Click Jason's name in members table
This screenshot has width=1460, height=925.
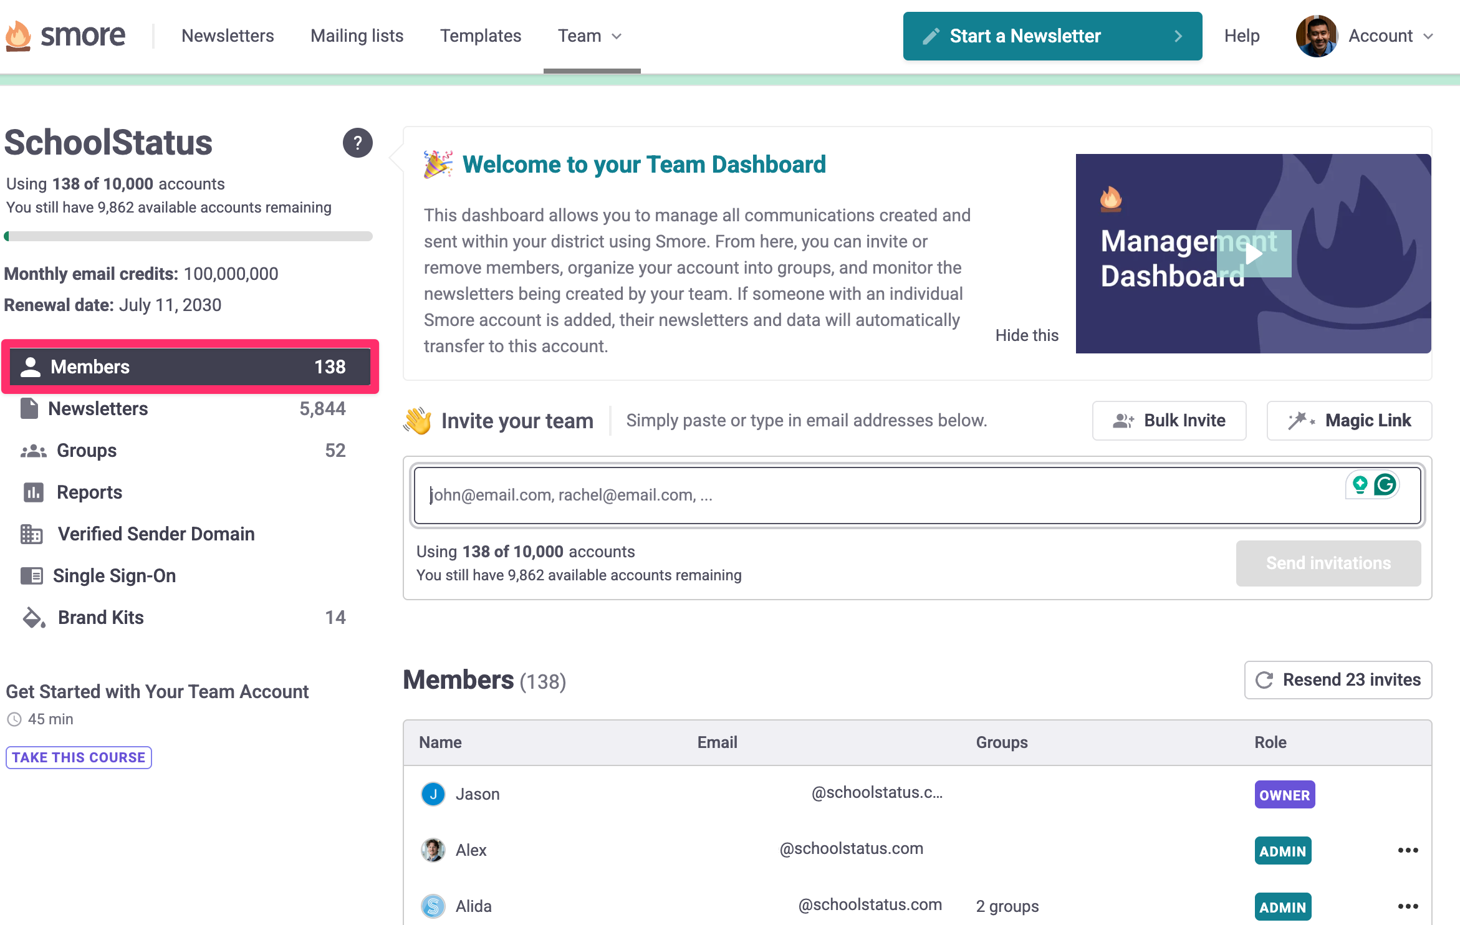coord(478,794)
